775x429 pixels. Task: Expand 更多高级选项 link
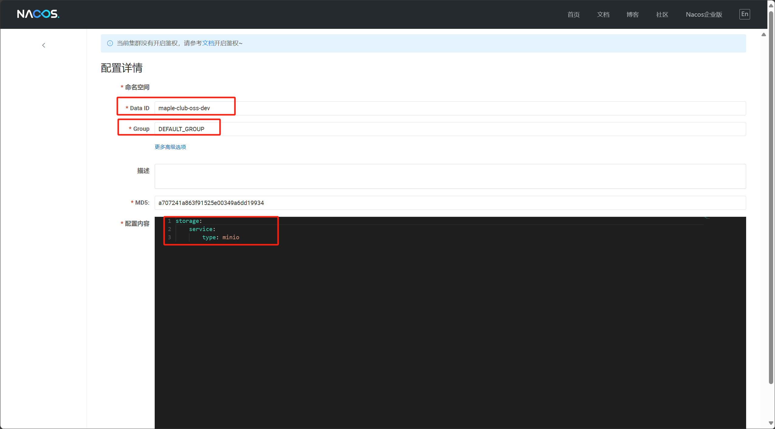170,147
